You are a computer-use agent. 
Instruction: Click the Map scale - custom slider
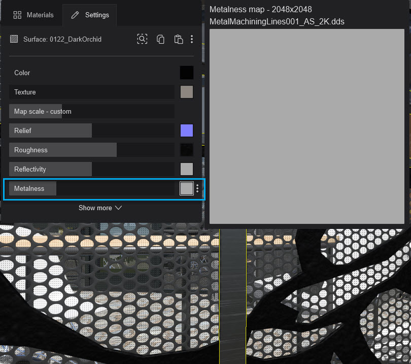click(92, 111)
